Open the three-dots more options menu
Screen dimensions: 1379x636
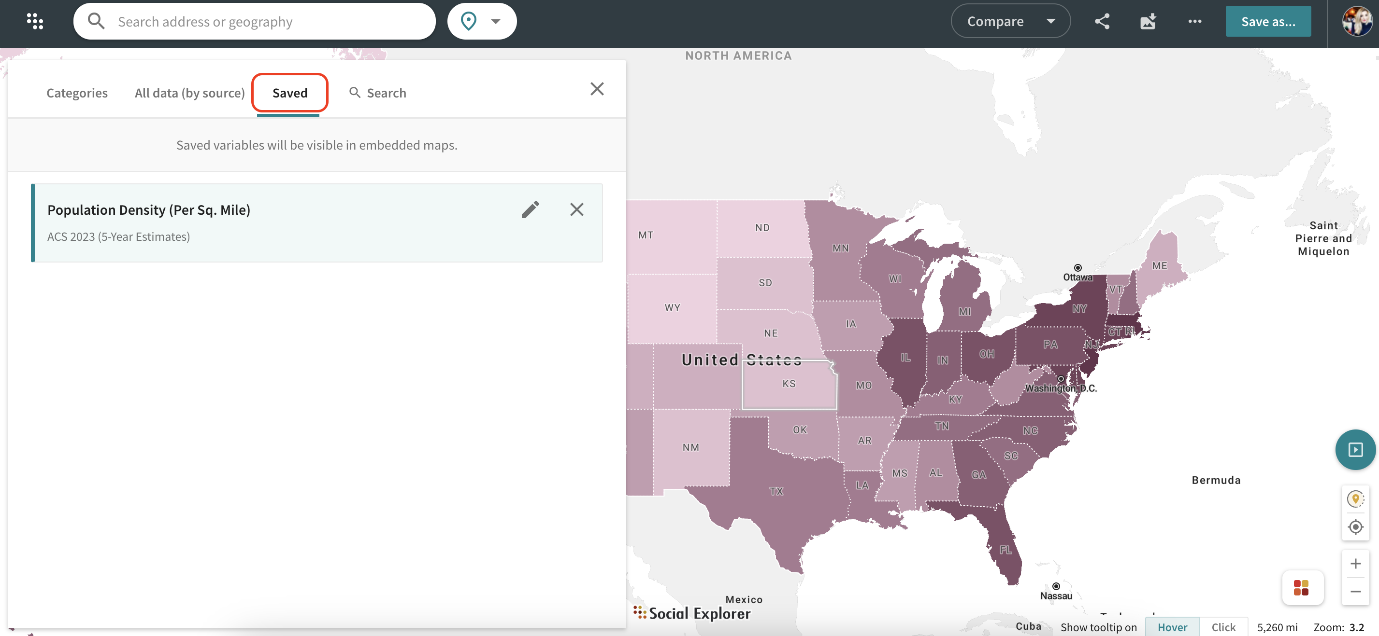pos(1194,21)
